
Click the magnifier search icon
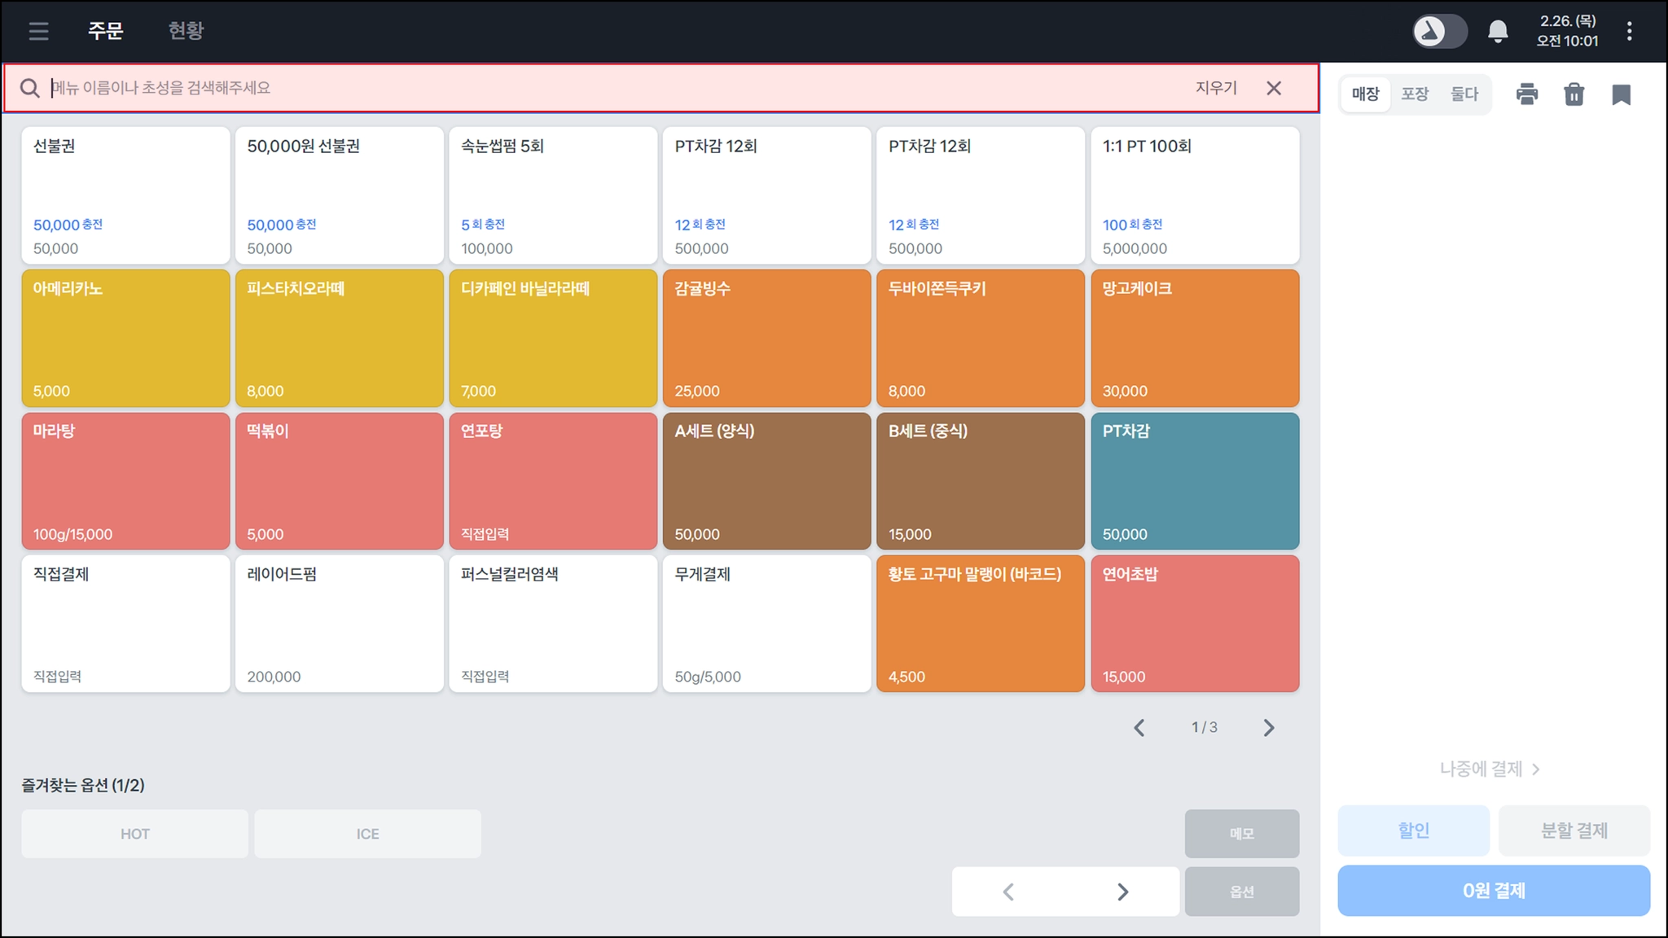[30, 88]
